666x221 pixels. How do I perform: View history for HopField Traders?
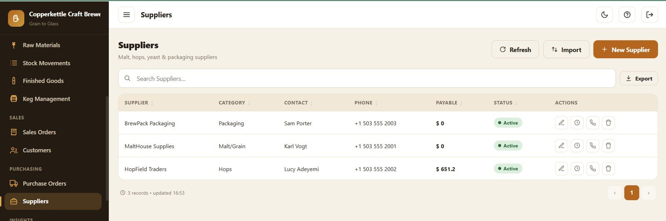tap(577, 169)
